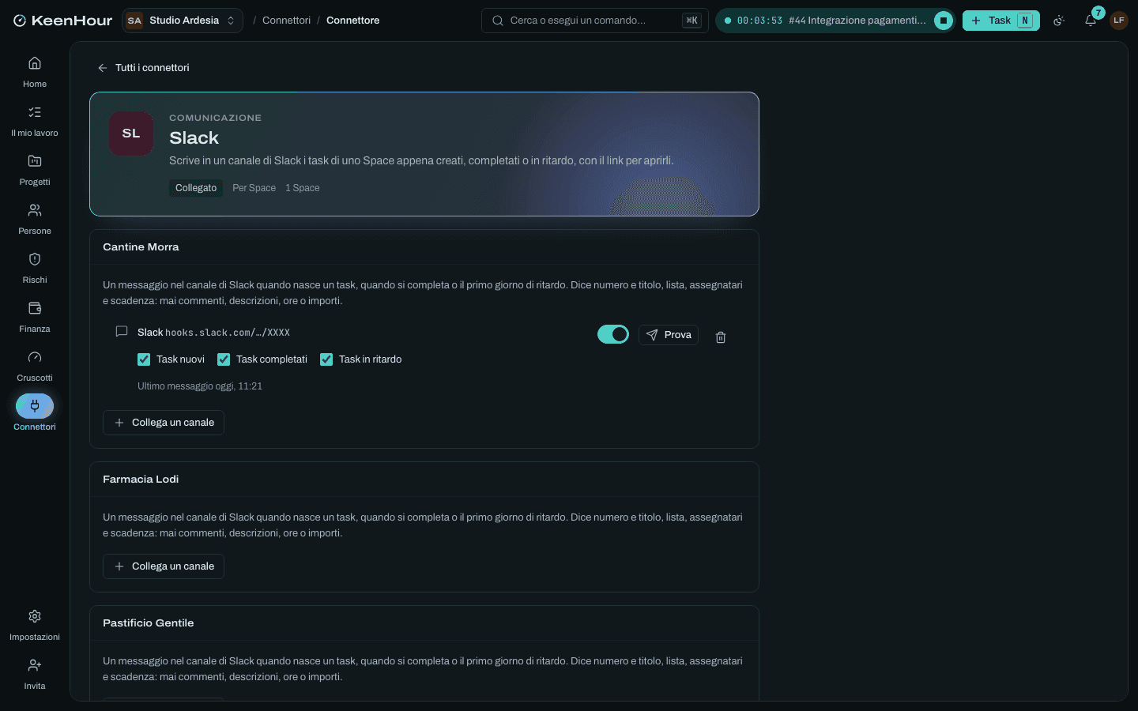1138x711 pixels.
Task: Toggle the light/dark theme icon
Action: 1059,21
